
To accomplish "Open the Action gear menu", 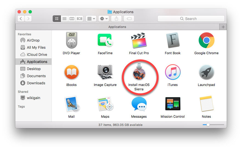I will 104,19.
